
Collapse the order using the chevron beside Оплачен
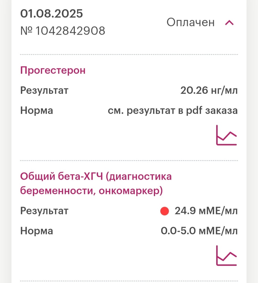tap(229, 23)
